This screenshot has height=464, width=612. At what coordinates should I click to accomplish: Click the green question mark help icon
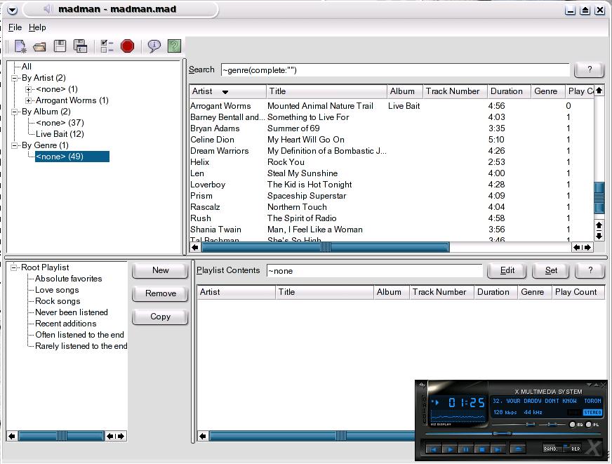point(174,46)
